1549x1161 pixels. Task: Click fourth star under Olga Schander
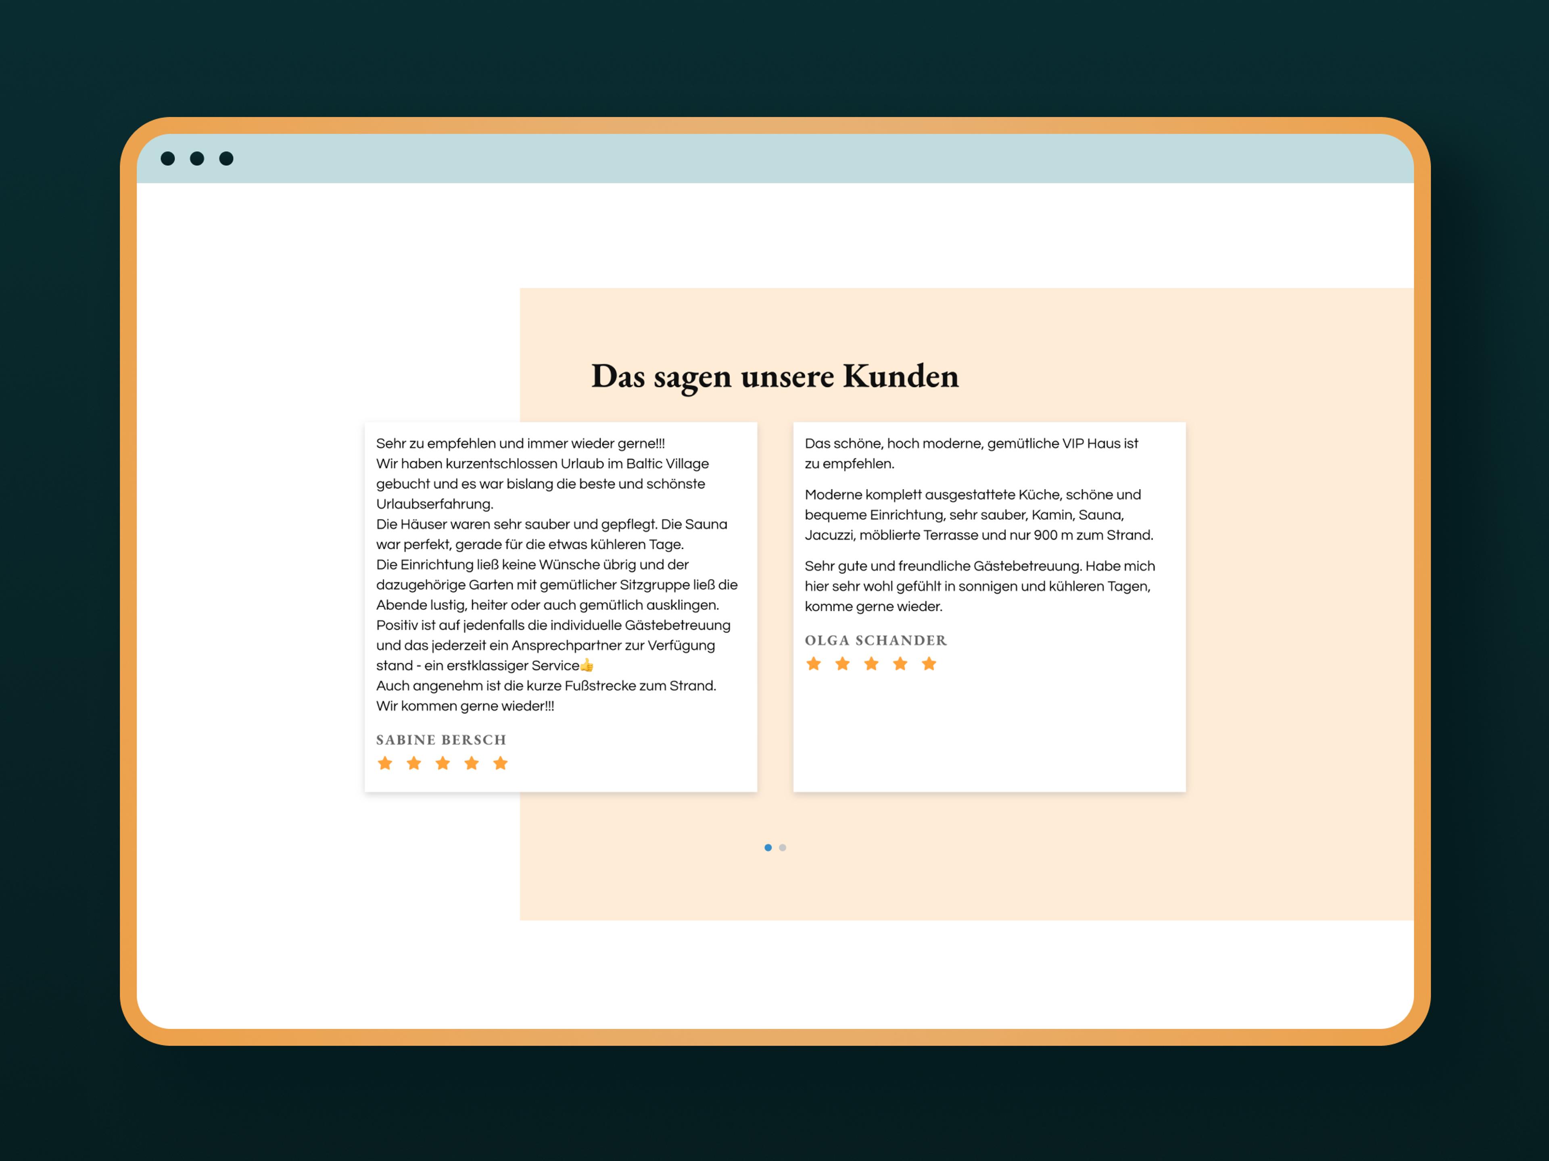coord(900,664)
